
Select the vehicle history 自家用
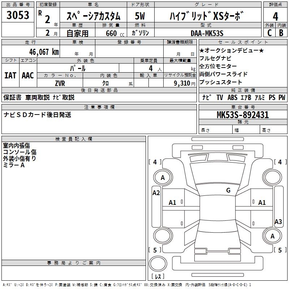coord(77,33)
